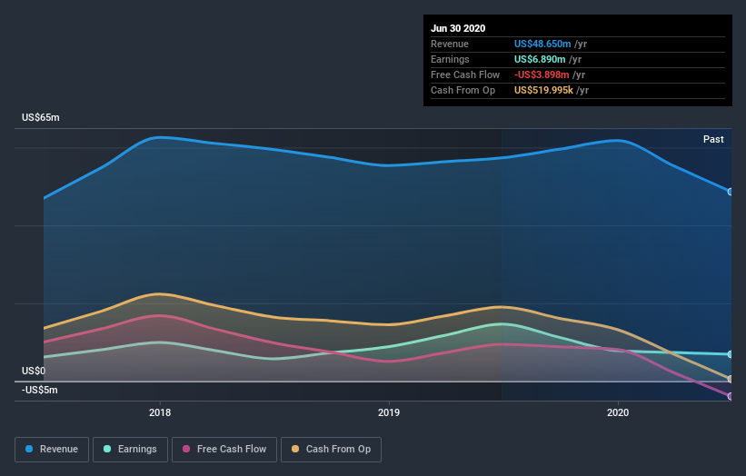Toggle the Earnings legend button

pyautogui.click(x=130, y=450)
